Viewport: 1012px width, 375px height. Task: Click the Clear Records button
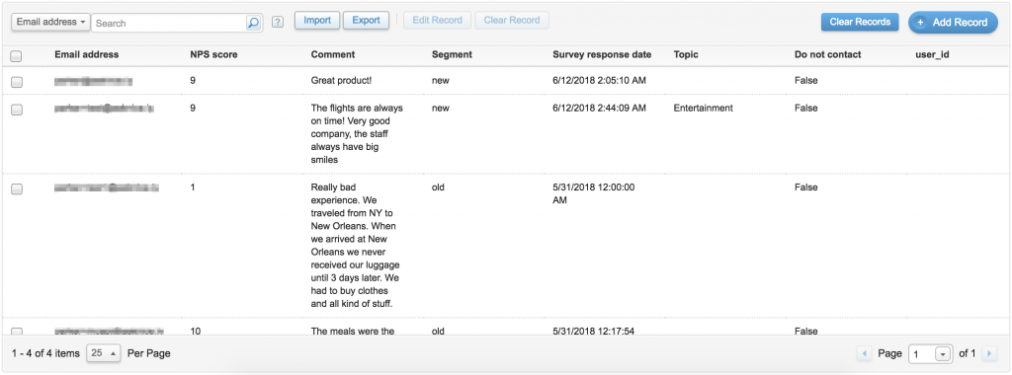pos(860,22)
